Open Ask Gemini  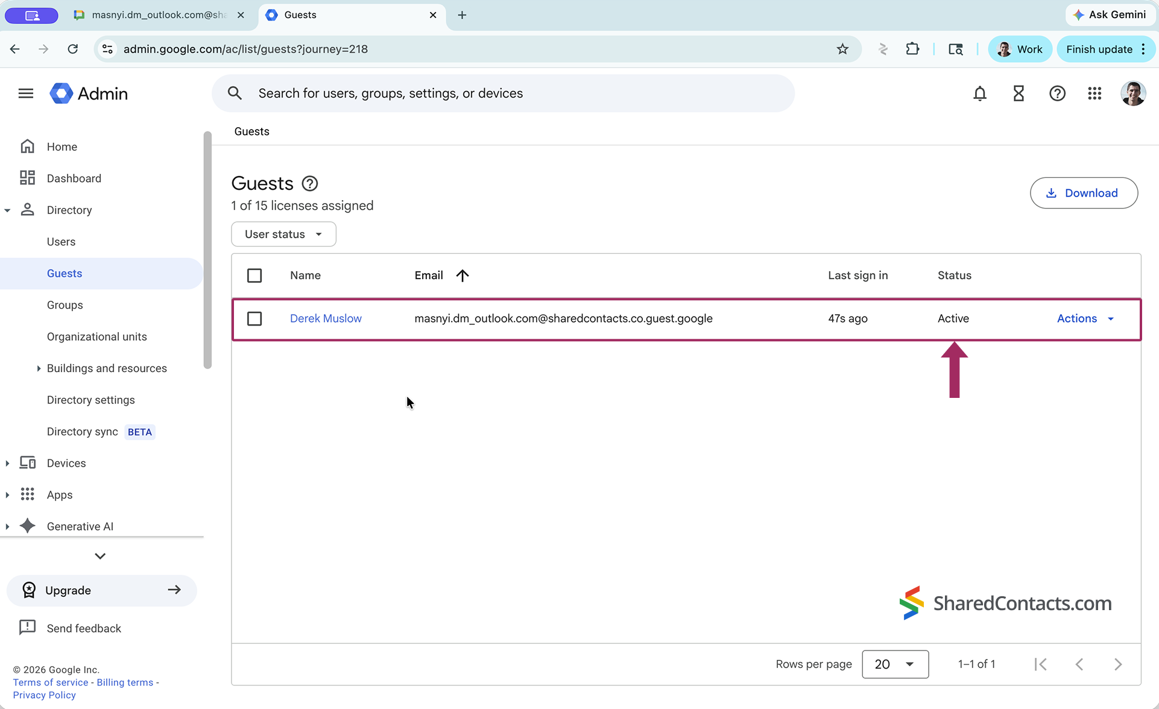[x=1110, y=14]
